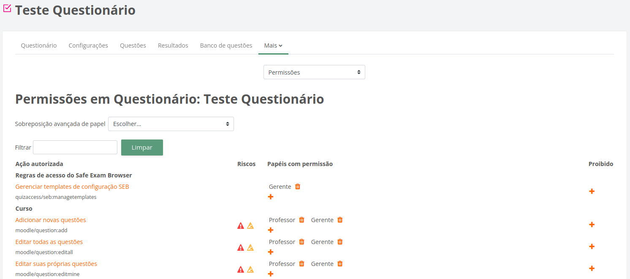
Task: Add a role to "Editar todas as questões"
Action: pos(271,252)
